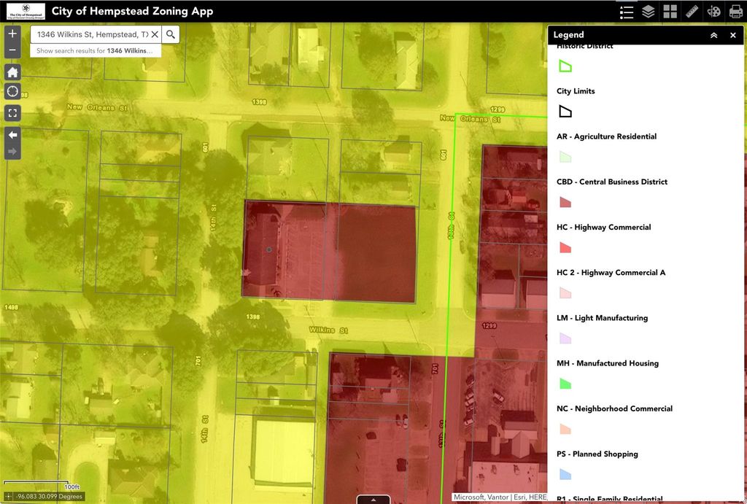This screenshot has height=504, width=747.
Task: Zoom out on the map
Action: pos(12,50)
